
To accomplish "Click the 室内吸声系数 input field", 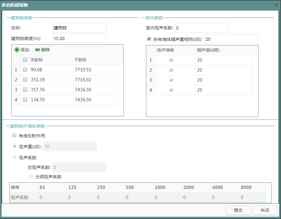I will pyautogui.click(x=202, y=28).
